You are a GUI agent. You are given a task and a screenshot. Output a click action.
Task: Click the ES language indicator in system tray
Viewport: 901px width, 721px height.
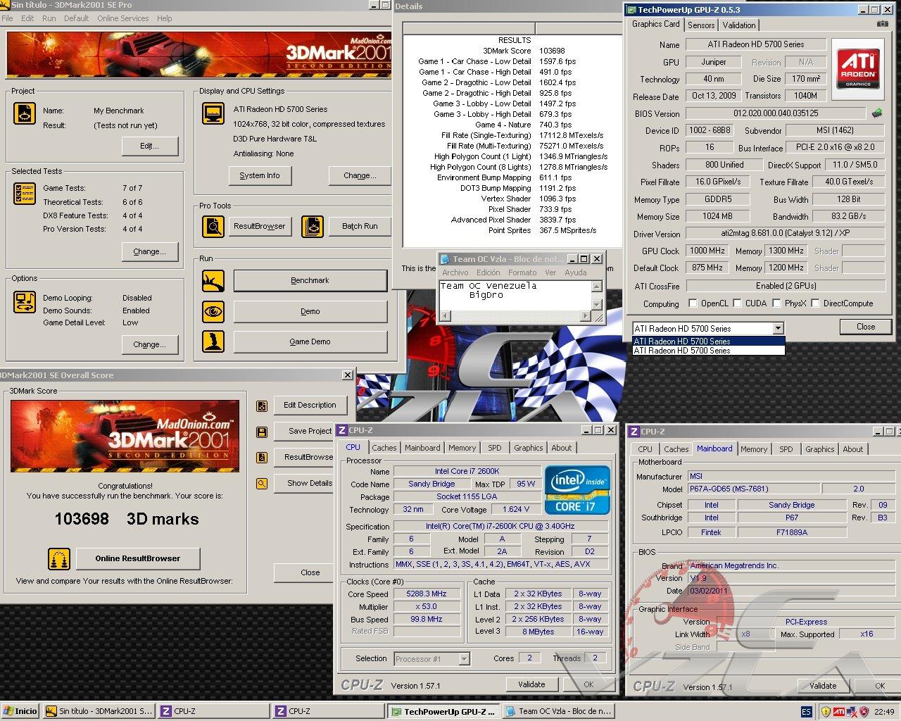(x=806, y=712)
